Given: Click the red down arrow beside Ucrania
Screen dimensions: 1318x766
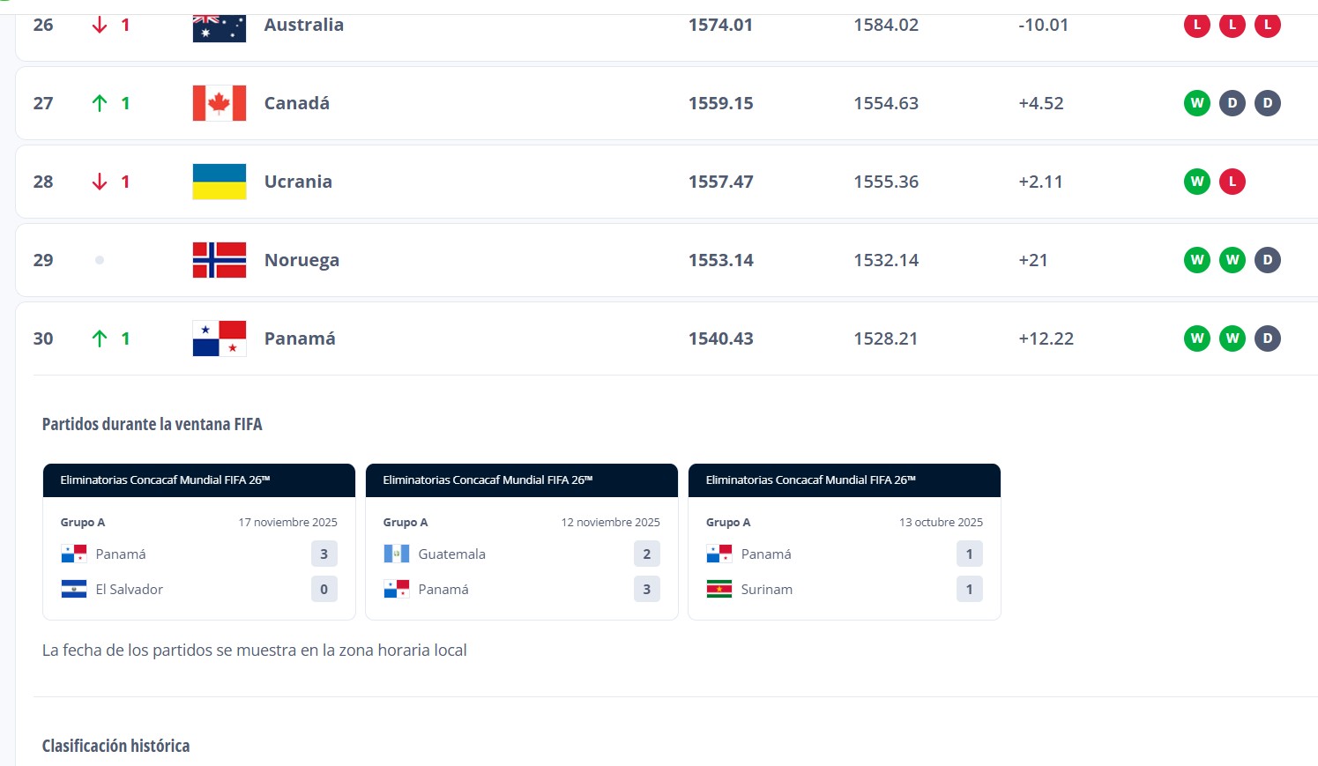Looking at the screenshot, I should (100, 182).
